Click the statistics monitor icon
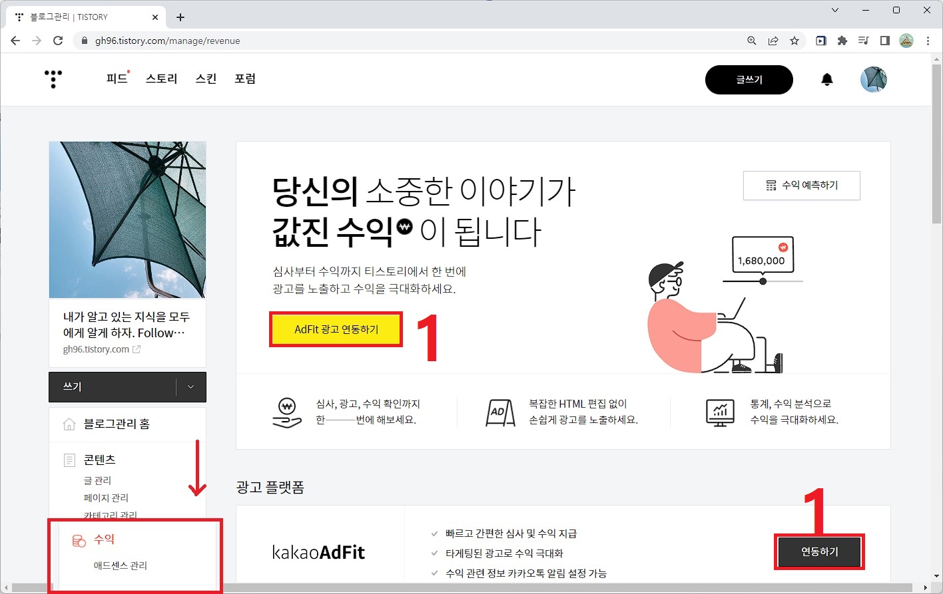Viewport: 943px width, 594px height. coord(720,412)
